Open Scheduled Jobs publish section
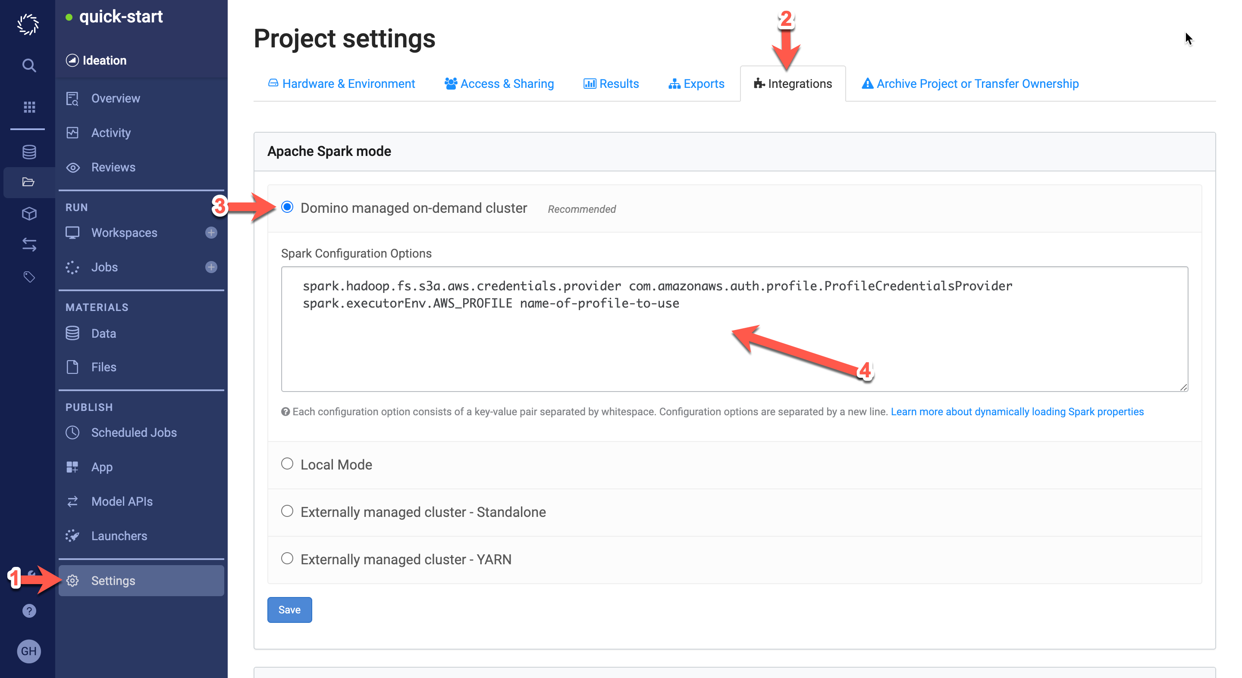Screen dimensions: 1242x678 pos(134,432)
